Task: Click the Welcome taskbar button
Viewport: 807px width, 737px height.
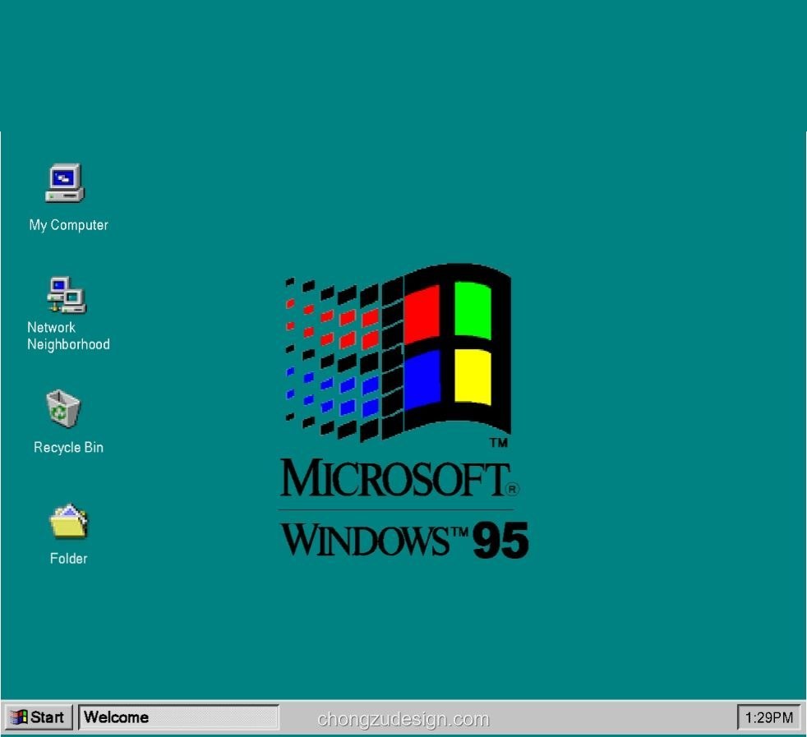Action: tap(178, 717)
